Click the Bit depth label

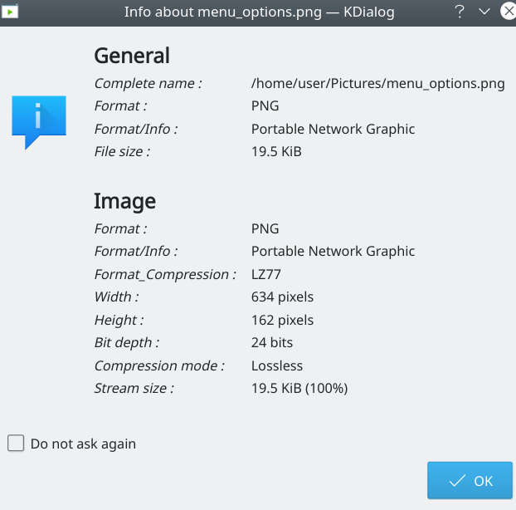point(127,343)
